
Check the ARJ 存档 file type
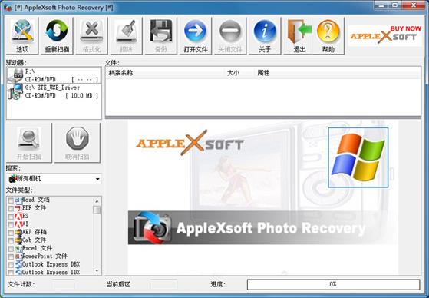point(11,233)
